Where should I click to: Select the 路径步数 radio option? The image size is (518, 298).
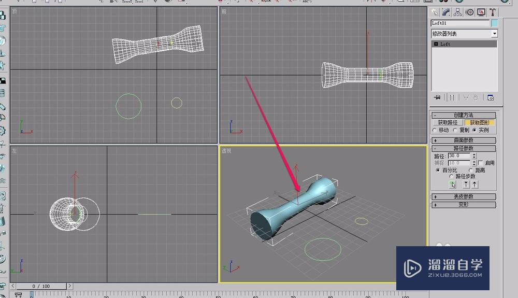tap(451, 176)
